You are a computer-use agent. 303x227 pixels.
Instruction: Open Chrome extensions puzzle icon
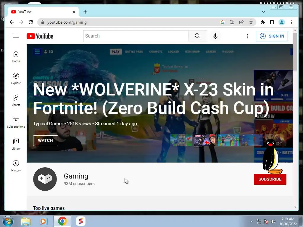click(x=263, y=22)
